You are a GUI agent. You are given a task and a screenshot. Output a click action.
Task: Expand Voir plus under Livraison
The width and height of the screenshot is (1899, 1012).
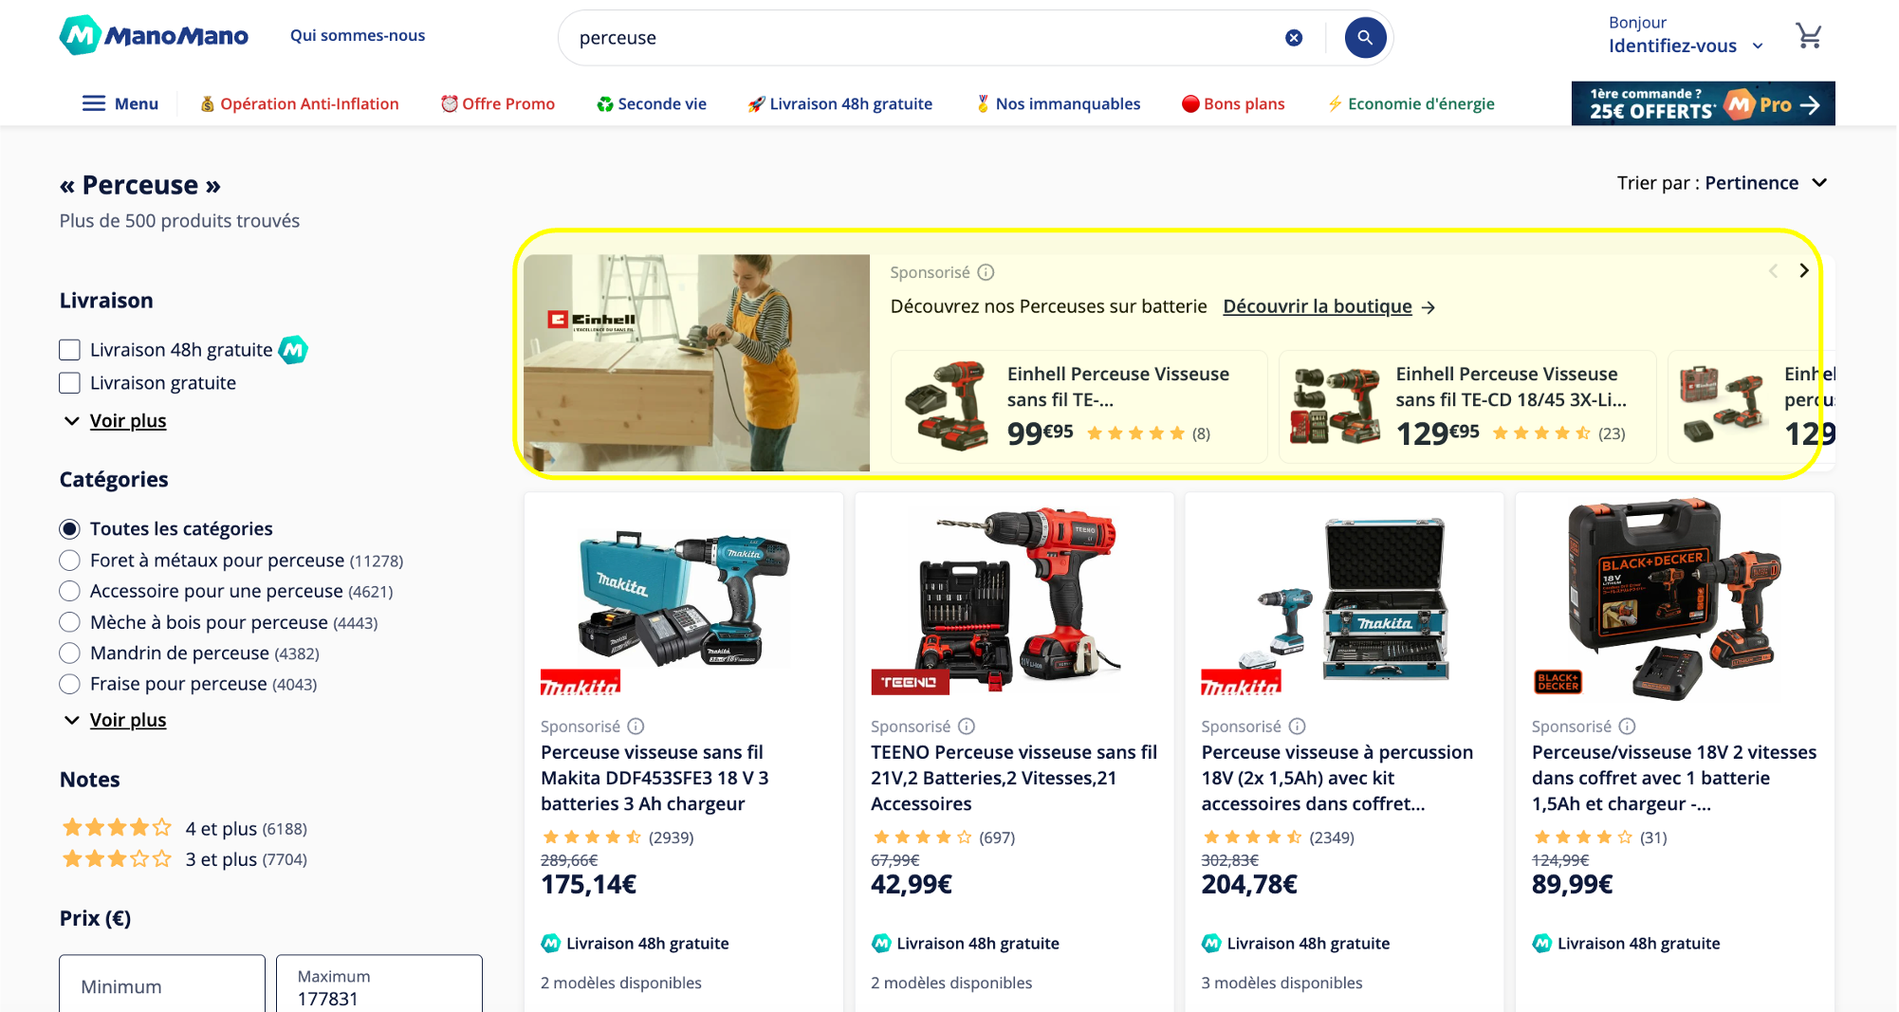[x=115, y=420]
